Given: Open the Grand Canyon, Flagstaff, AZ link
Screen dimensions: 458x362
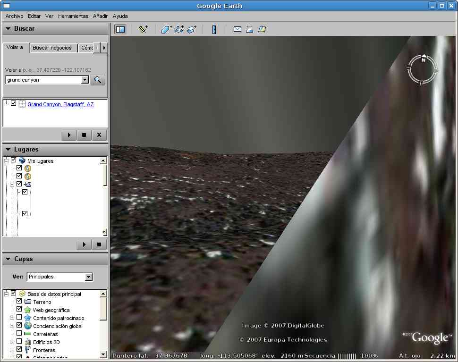Looking at the screenshot, I should (x=60, y=104).
